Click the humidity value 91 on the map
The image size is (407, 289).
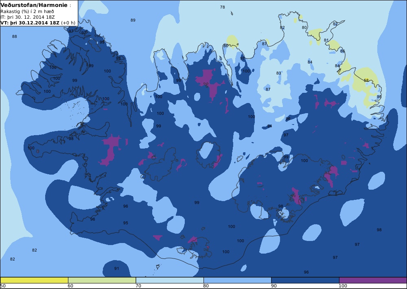tap(116, 269)
